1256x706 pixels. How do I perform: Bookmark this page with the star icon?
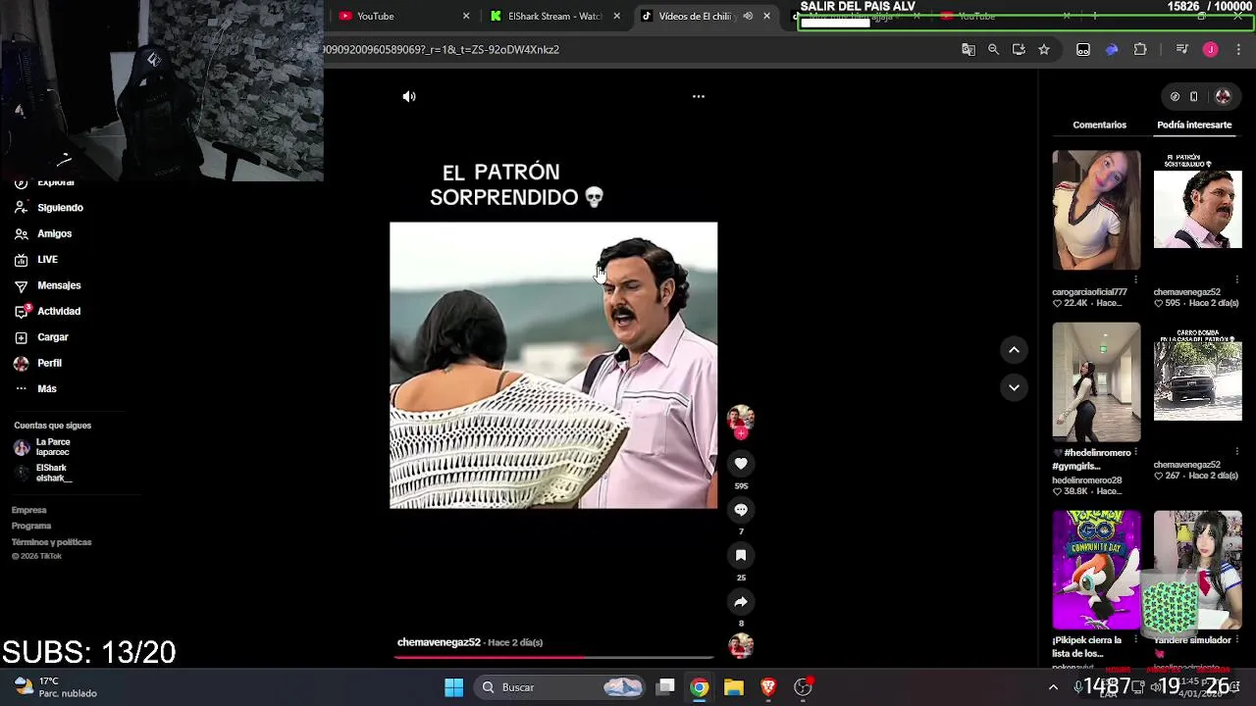[x=1044, y=49]
